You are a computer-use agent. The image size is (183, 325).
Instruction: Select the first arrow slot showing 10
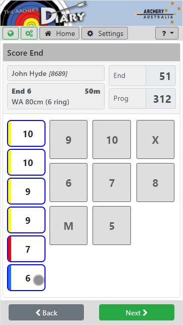click(x=26, y=134)
